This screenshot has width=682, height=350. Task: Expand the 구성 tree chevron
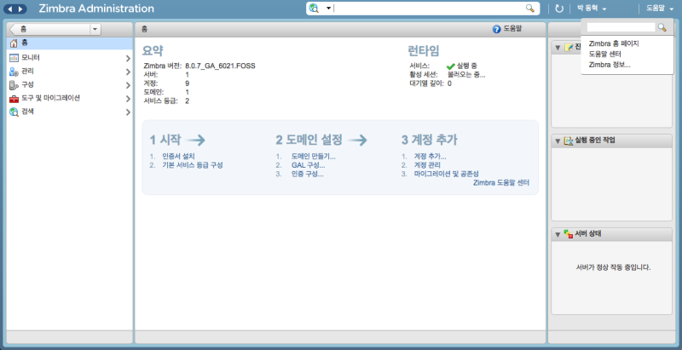point(128,85)
